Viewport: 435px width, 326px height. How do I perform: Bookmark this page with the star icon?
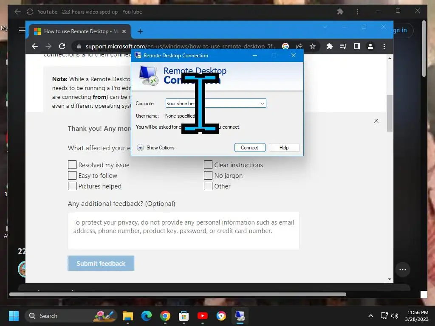[313, 46]
